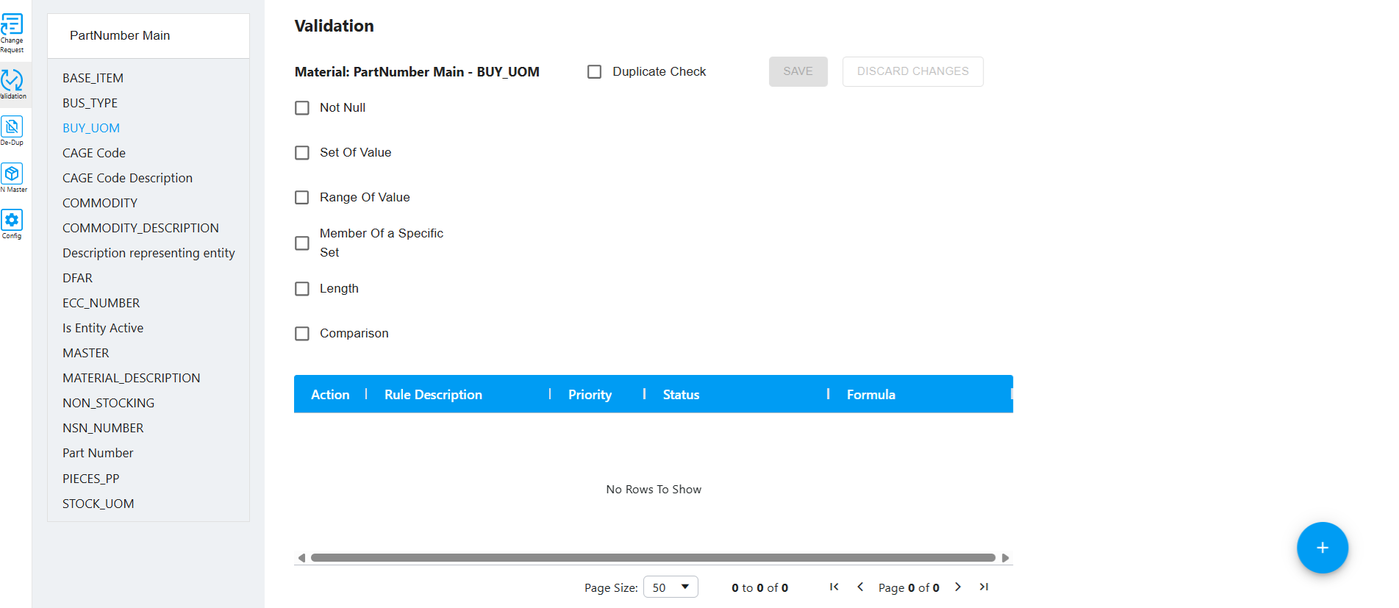Screen dimensions: 1399x608
Task: Select STOCK_UOM field
Action: coord(98,504)
